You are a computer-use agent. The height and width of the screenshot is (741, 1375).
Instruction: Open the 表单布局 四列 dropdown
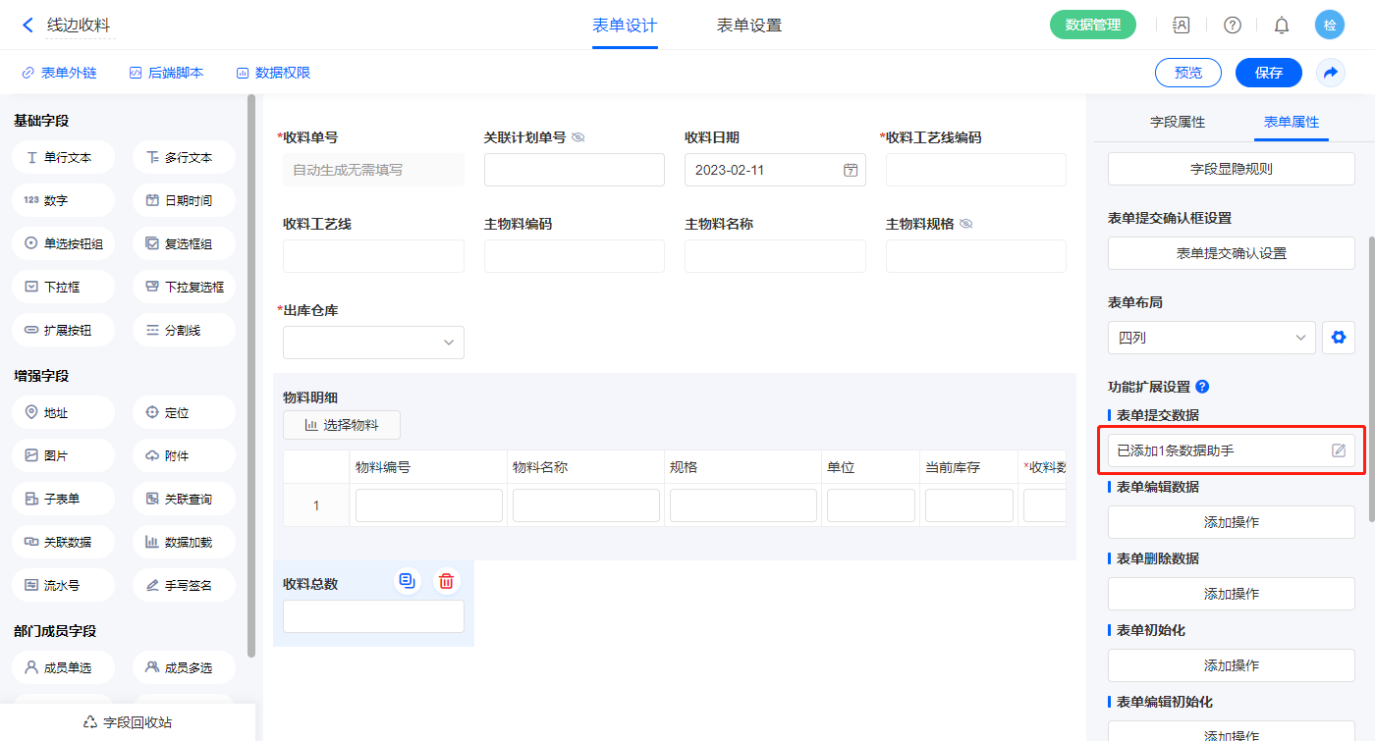pyautogui.click(x=1211, y=338)
